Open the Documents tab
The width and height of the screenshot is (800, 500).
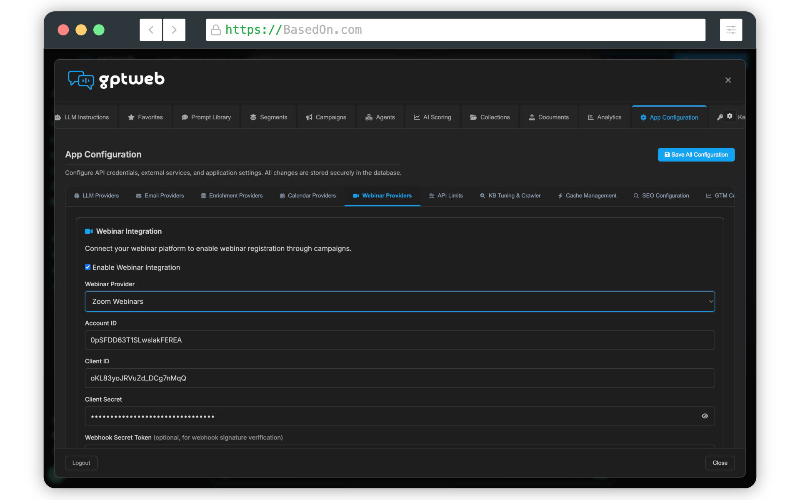click(549, 117)
